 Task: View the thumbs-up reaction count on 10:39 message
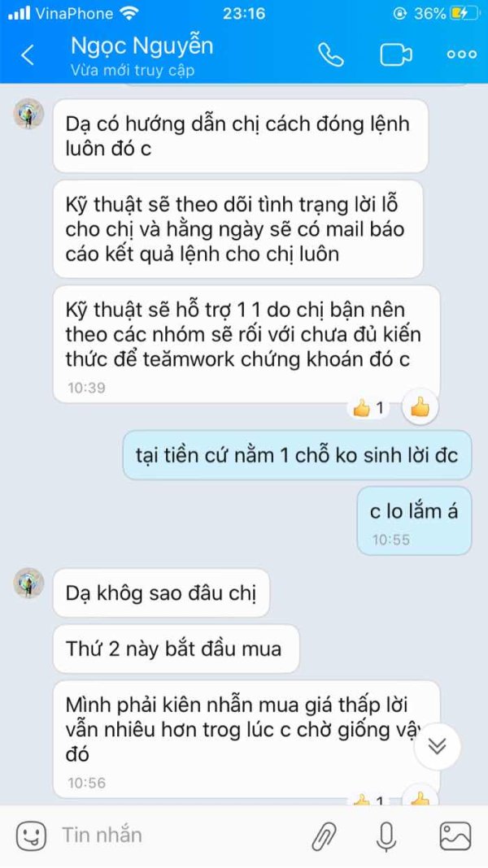369,409
